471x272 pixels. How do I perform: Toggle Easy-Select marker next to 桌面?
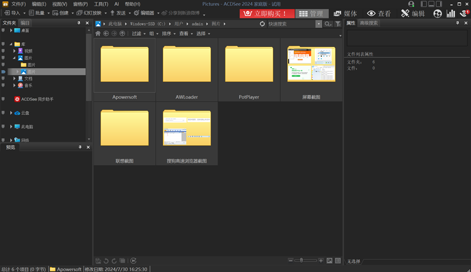coord(4,31)
